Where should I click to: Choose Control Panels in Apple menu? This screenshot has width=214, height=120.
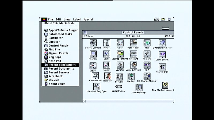(x=60, y=46)
